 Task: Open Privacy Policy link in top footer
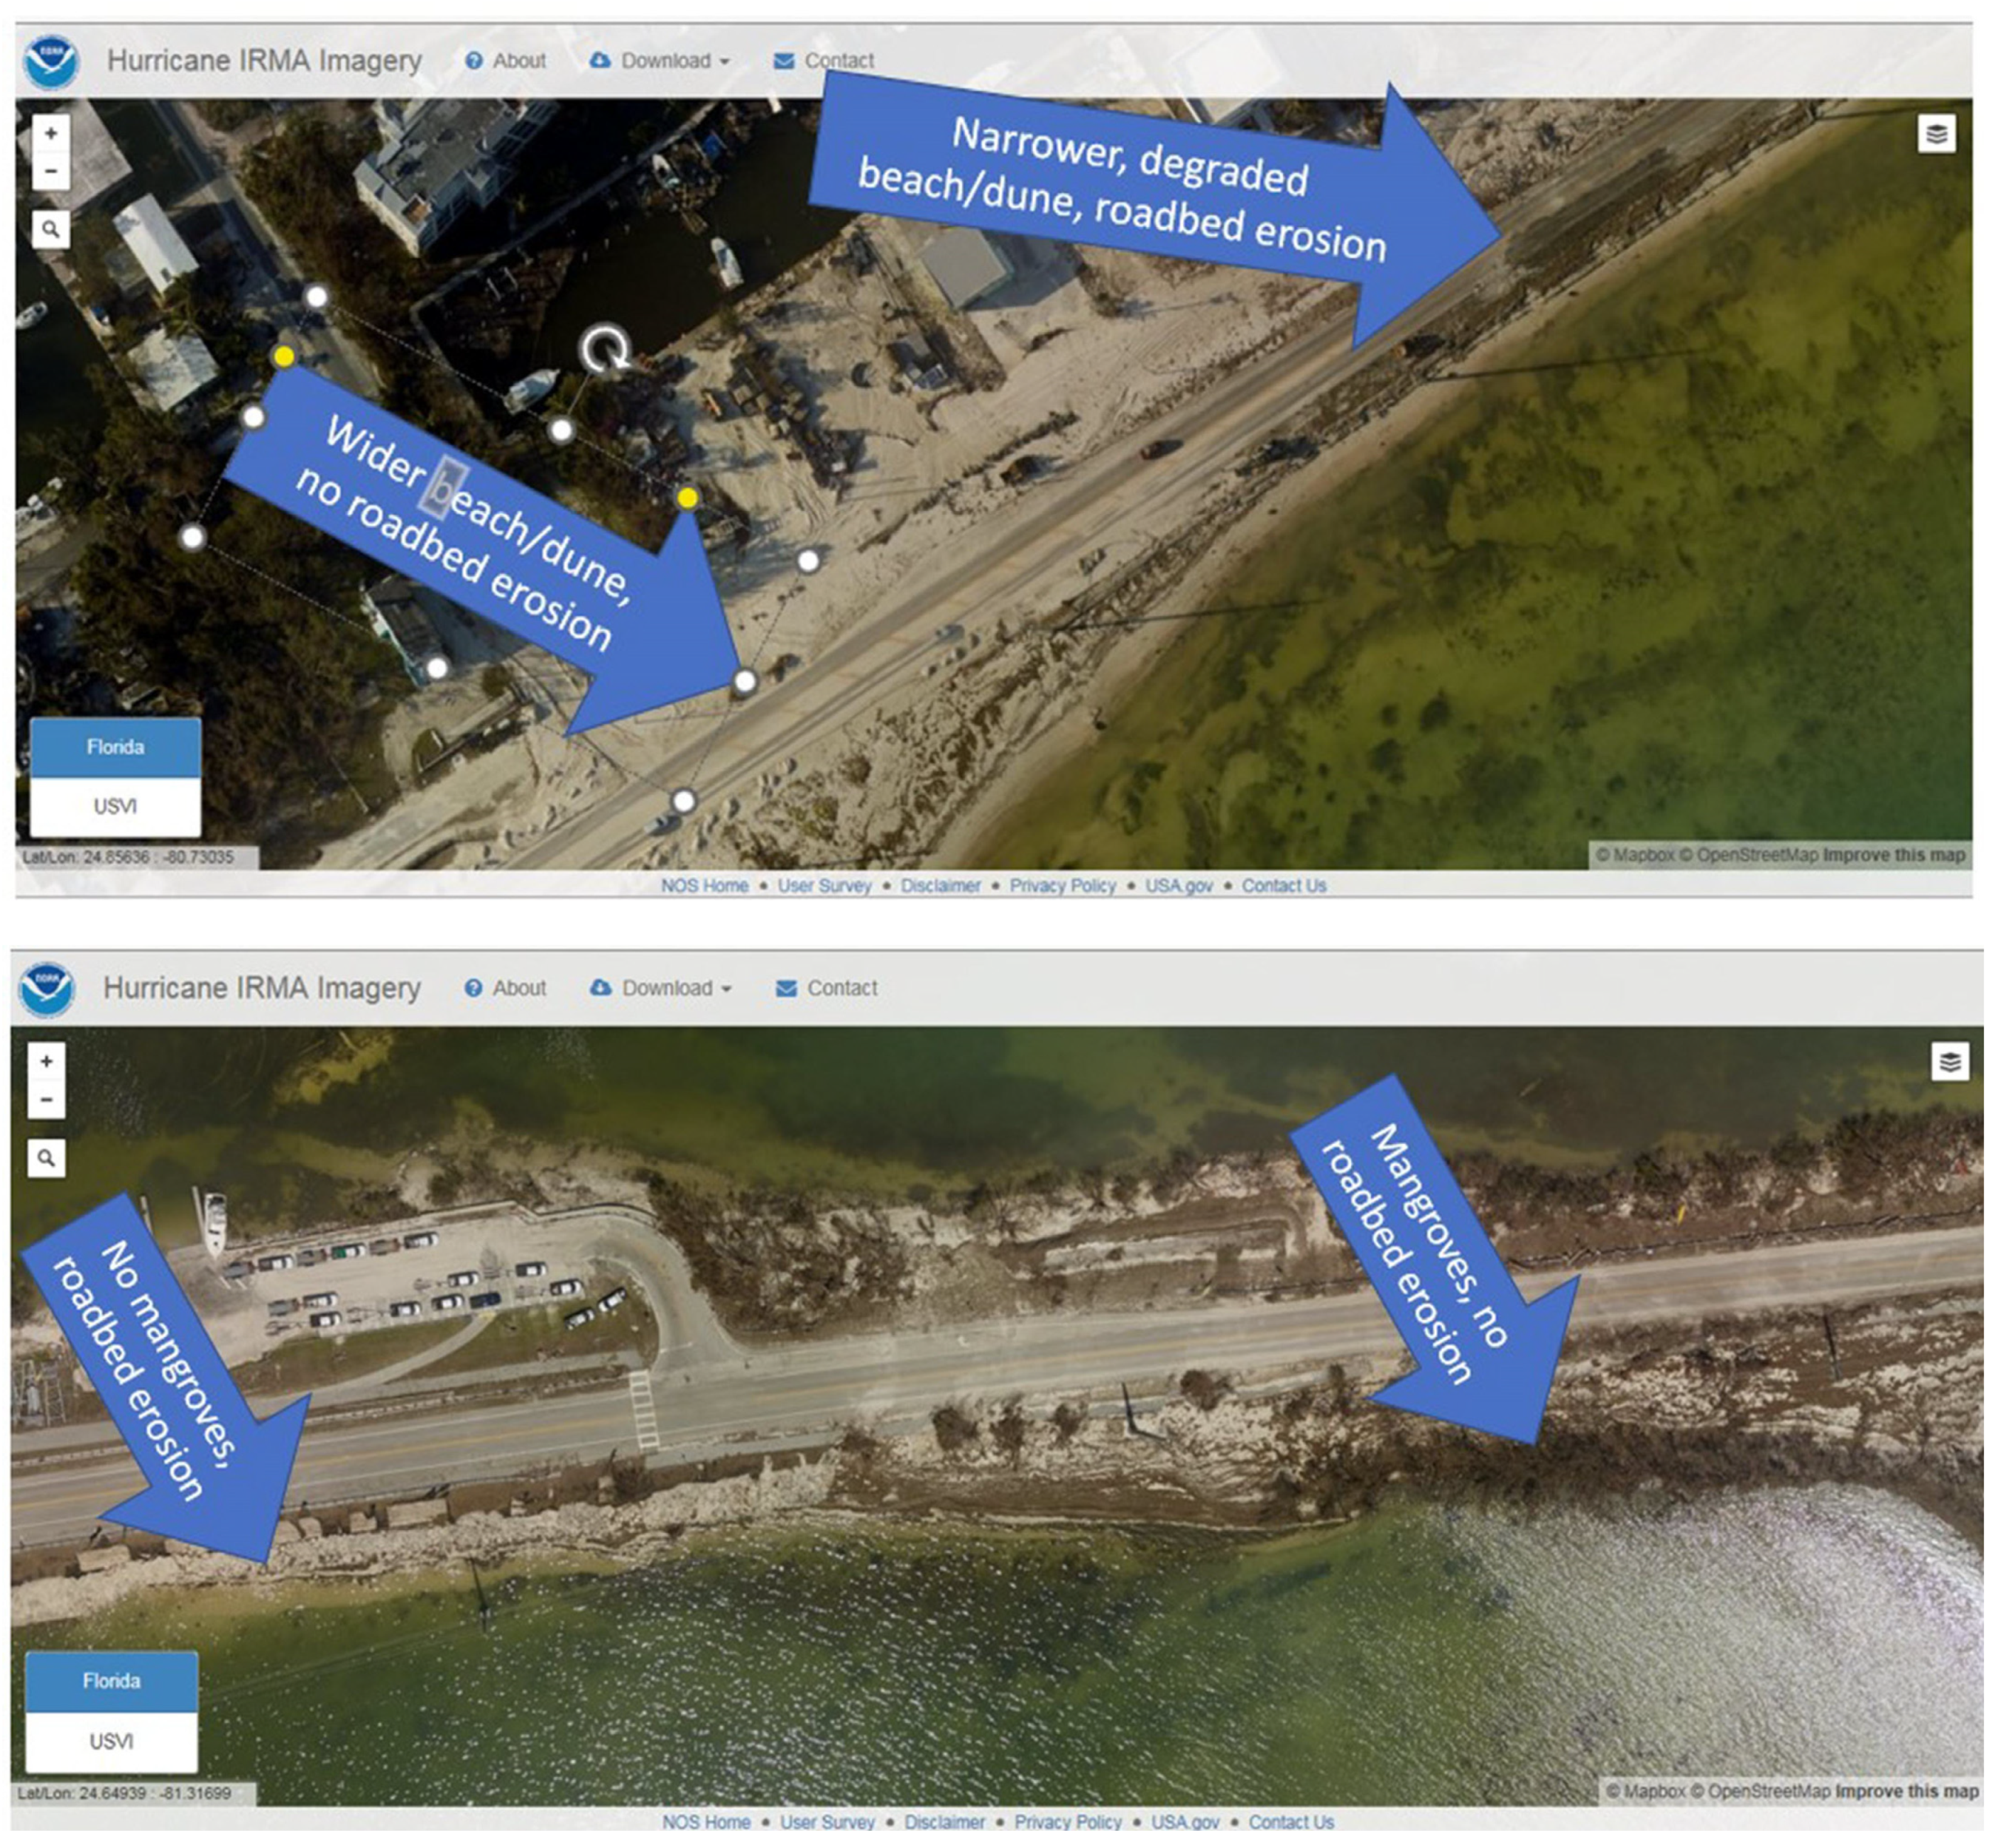(1061, 886)
